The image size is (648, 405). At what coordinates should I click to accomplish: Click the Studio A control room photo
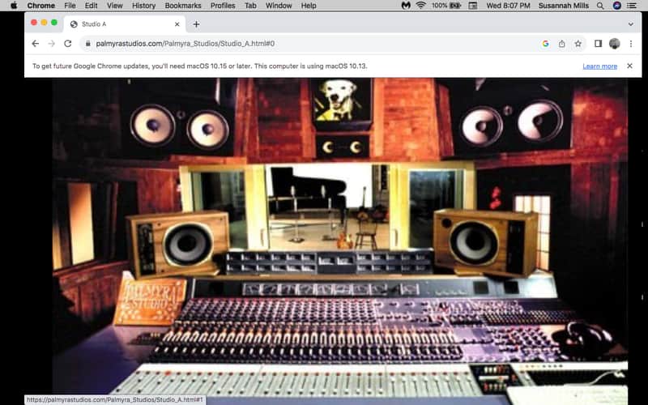pos(339,241)
